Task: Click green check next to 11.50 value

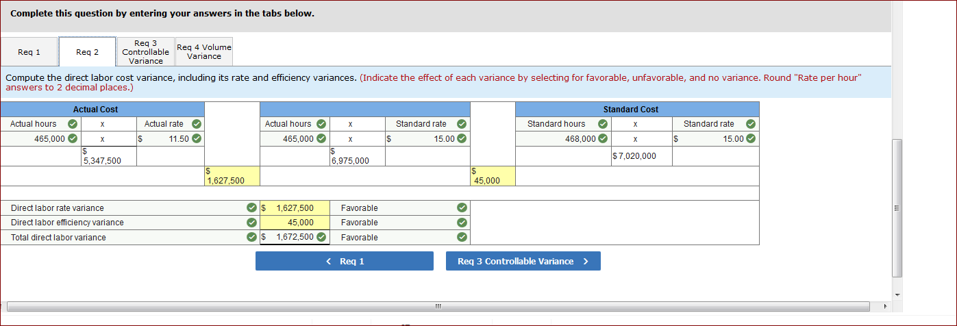Action: (197, 138)
